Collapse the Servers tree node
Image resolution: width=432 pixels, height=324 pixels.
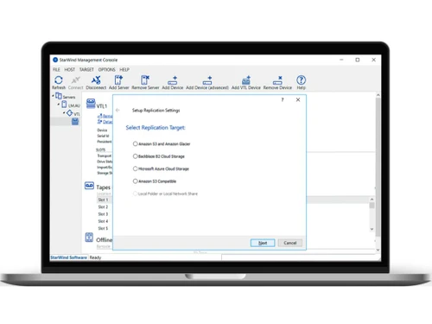54,96
